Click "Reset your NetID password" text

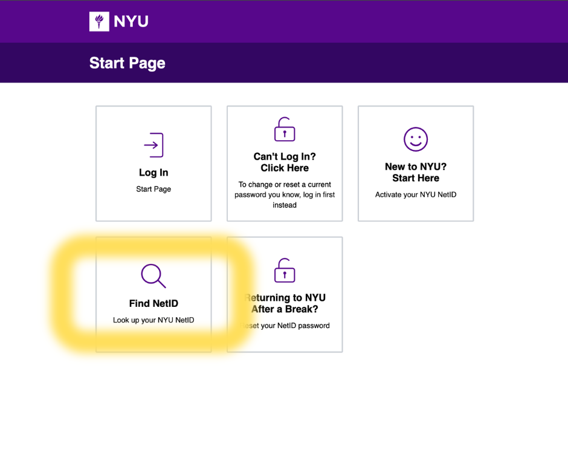tap(285, 326)
